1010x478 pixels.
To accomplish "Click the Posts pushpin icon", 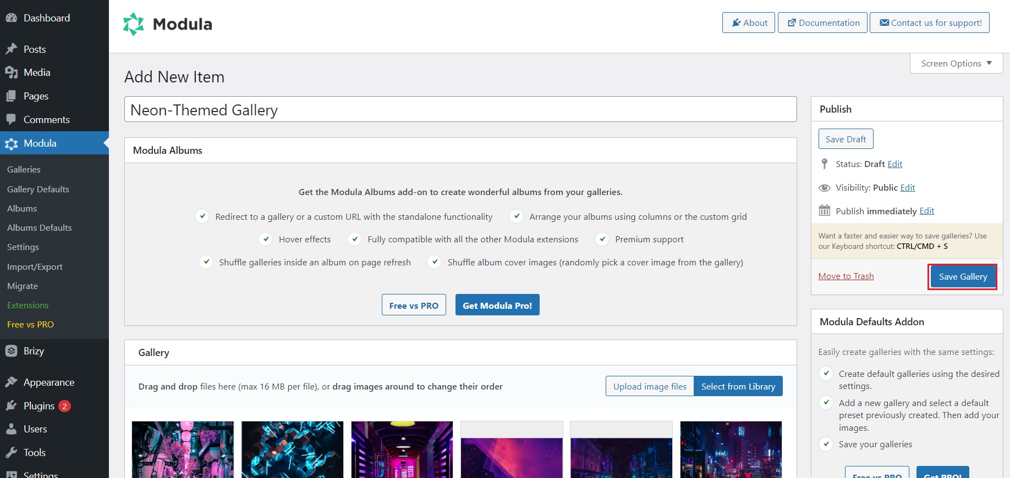I will (11, 49).
